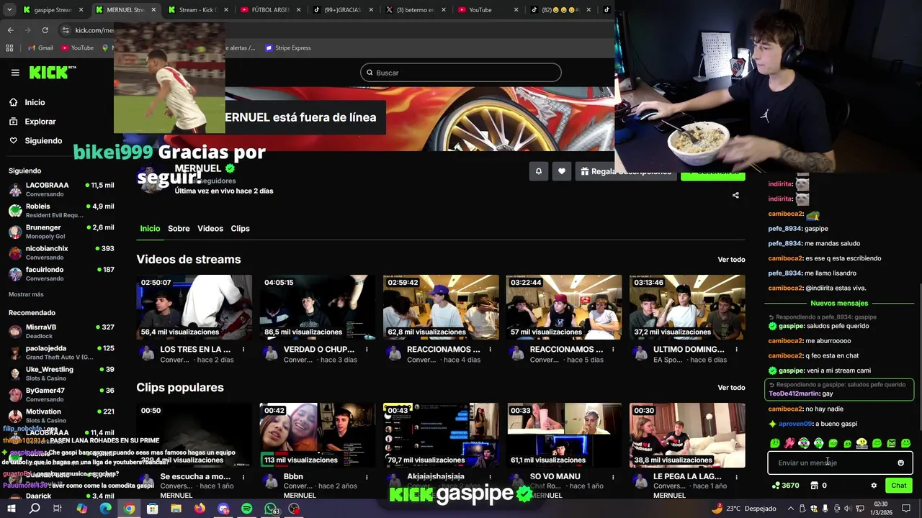Click Ver todo for Clips populares
922x518 pixels.
point(731,388)
